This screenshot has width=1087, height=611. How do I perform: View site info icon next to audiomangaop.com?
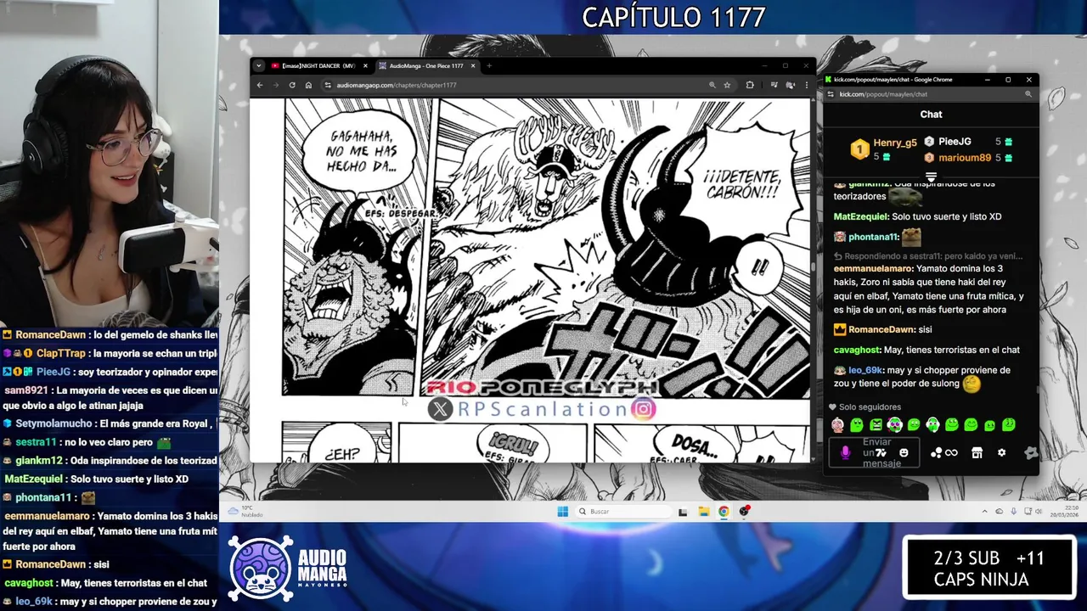[x=328, y=85]
